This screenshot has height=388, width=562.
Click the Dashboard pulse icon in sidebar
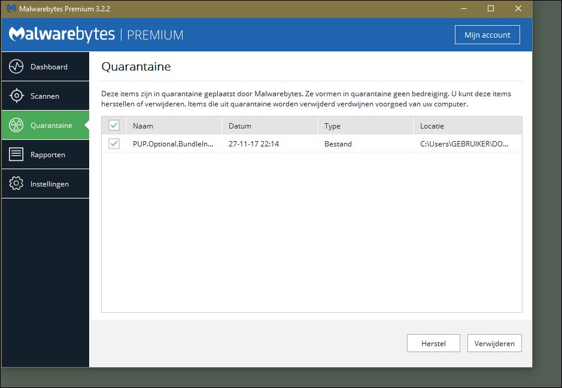click(x=16, y=66)
